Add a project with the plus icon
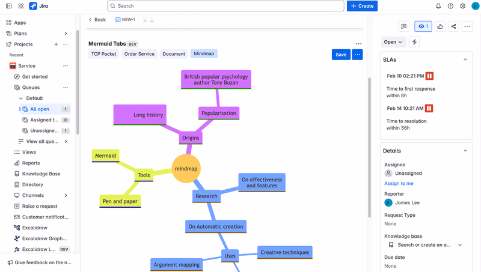 pos(56,44)
